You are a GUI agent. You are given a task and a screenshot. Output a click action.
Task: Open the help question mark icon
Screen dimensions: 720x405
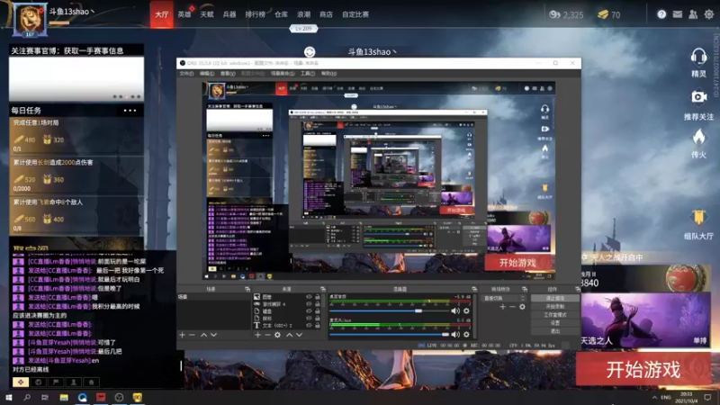tap(661, 14)
